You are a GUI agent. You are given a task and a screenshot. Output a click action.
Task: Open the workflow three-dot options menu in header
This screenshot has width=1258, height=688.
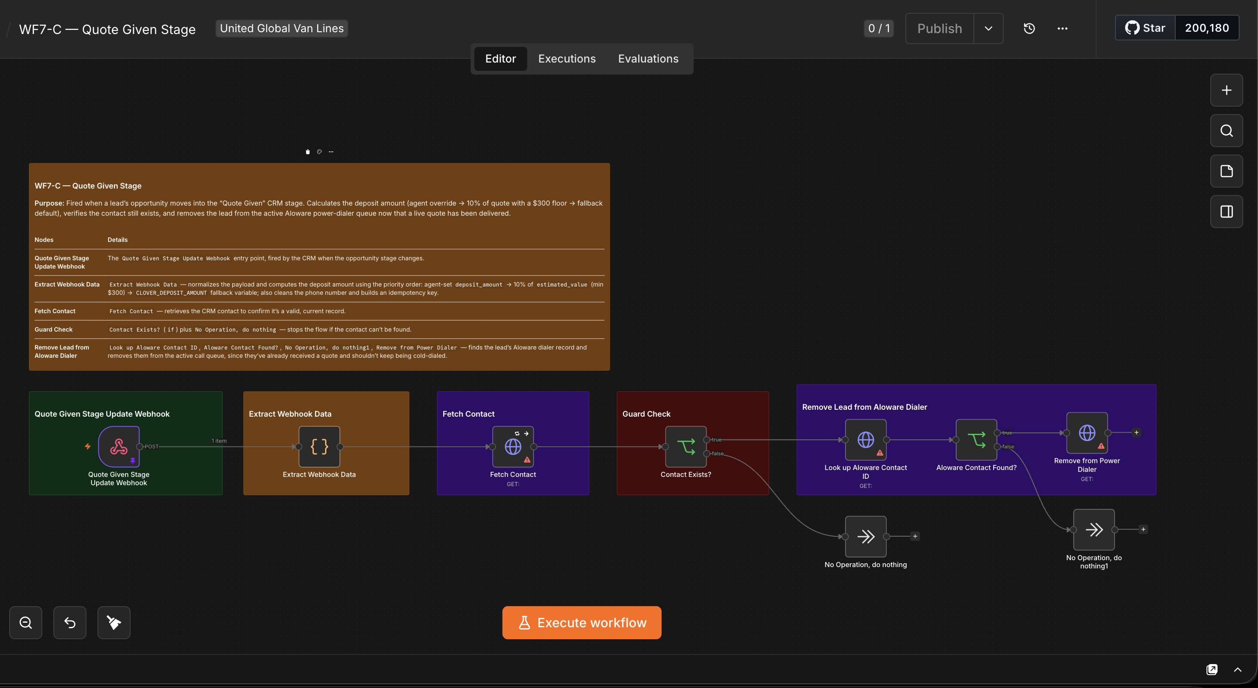tap(1062, 29)
